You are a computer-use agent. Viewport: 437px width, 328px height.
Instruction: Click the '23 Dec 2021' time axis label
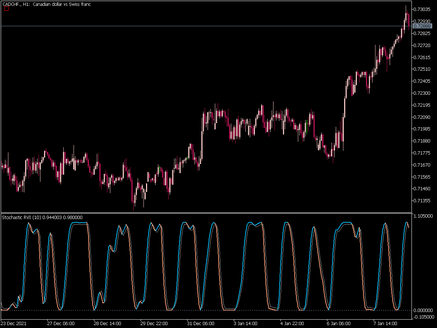point(13,323)
